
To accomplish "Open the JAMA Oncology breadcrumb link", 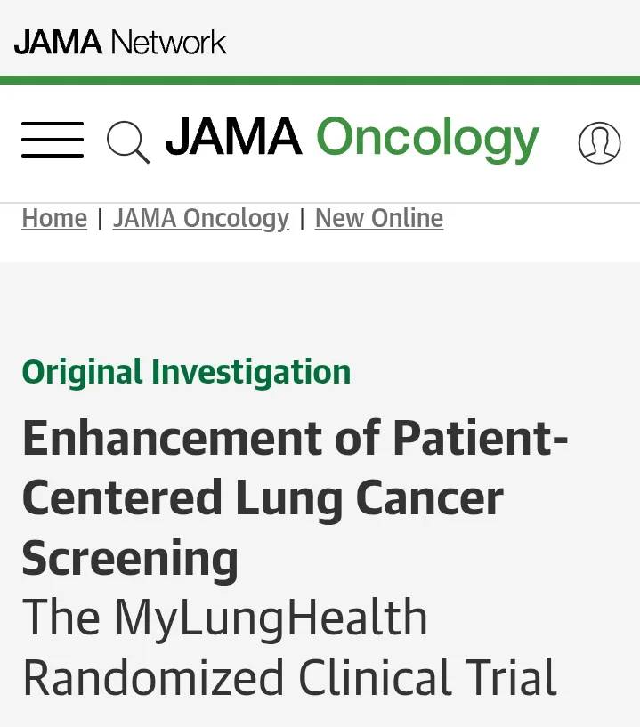I will tap(201, 218).
